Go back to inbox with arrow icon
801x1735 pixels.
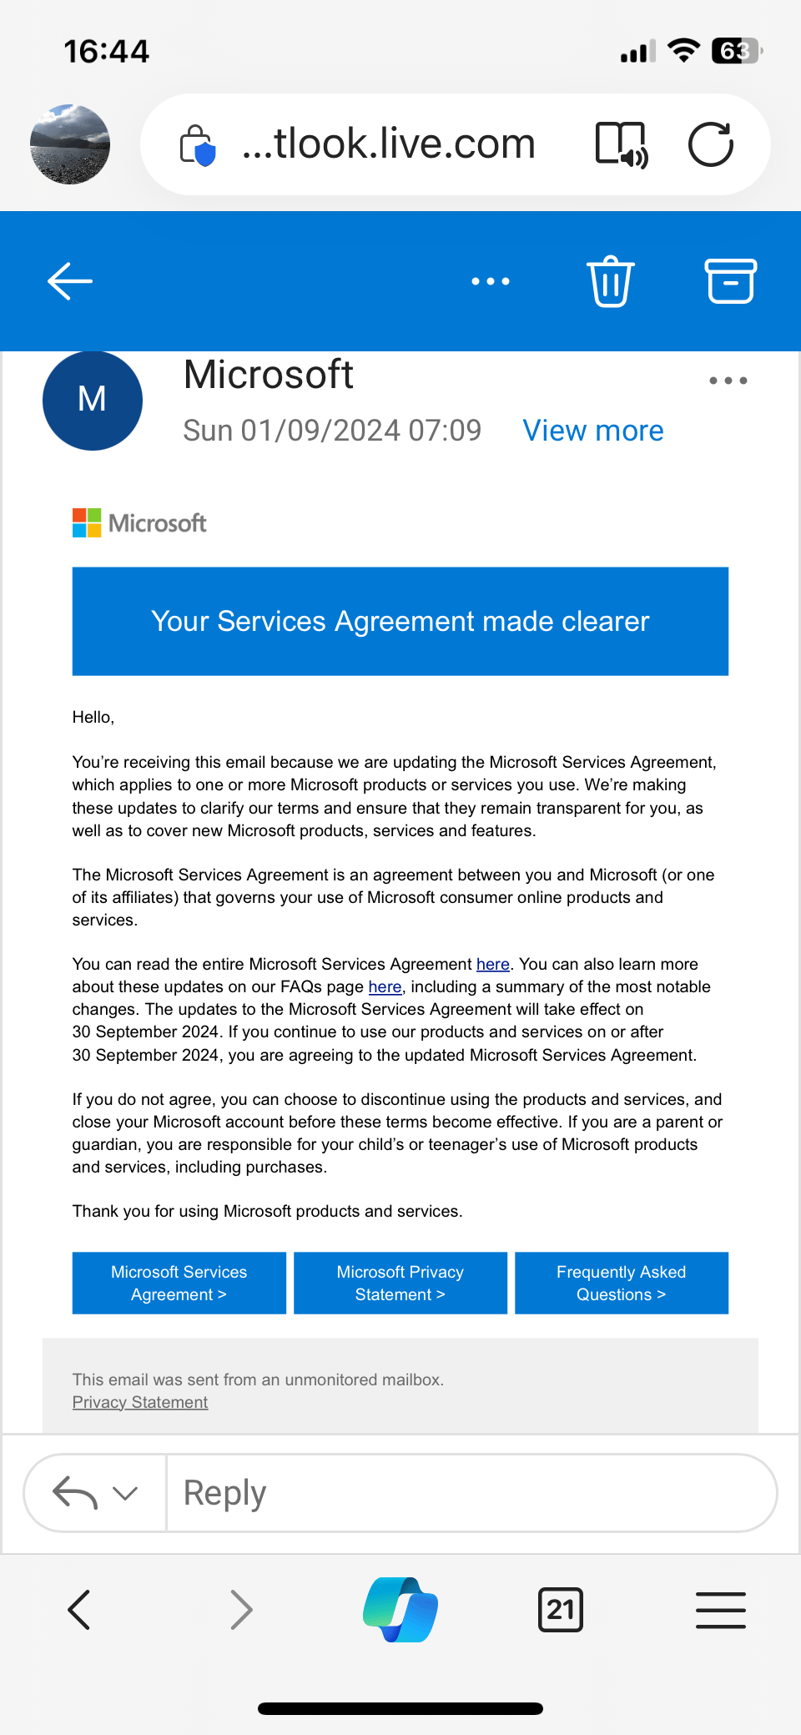point(70,281)
